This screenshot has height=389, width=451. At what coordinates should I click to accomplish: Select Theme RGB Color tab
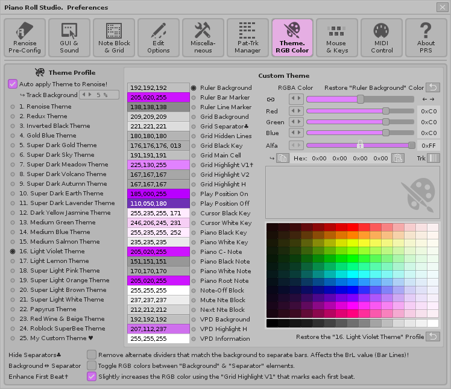point(292,37)
